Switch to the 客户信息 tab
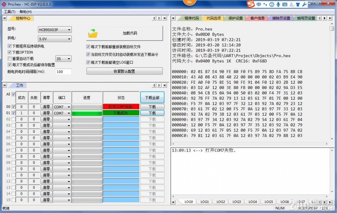 click(x=257, y=18)
